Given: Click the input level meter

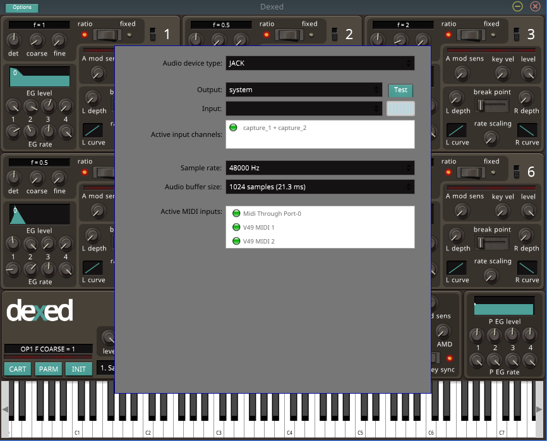Looking at the screenshot, I should click(x=400, y=109).
